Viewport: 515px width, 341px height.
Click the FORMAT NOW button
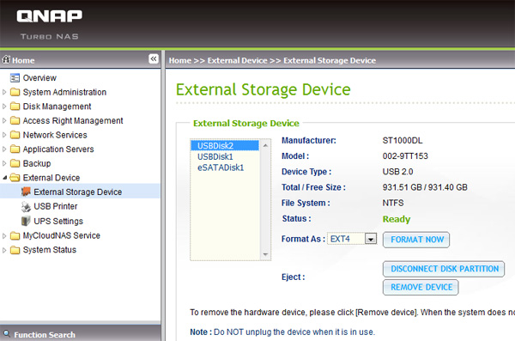416,240
